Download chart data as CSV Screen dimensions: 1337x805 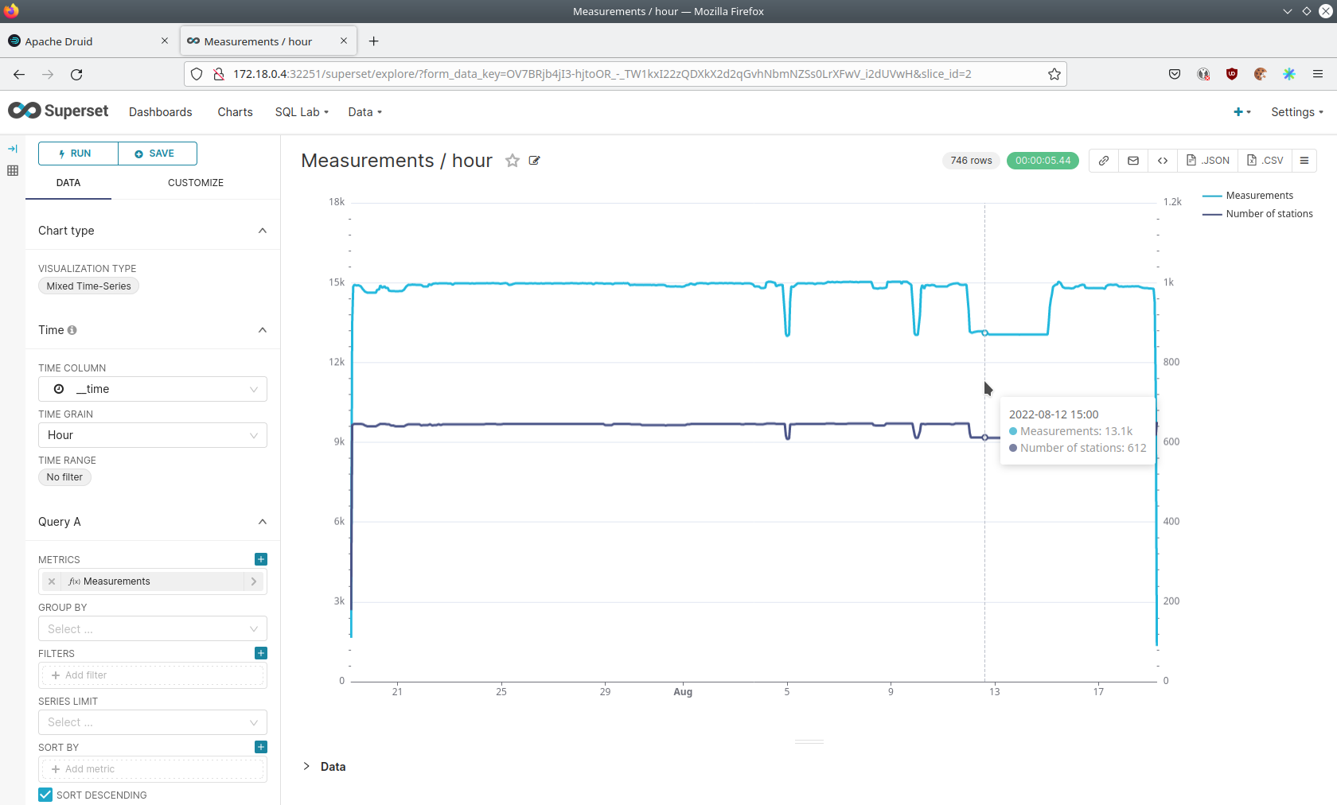click(x=1265, y=161)
